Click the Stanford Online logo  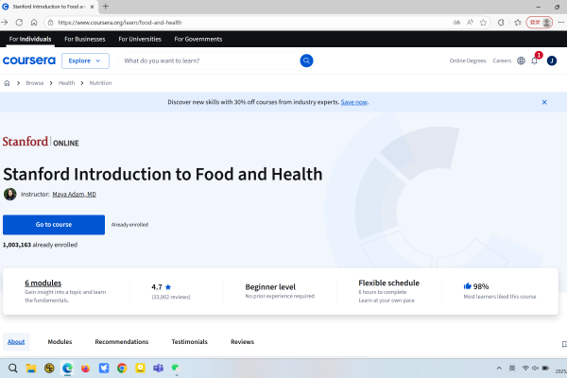point(41,142)
